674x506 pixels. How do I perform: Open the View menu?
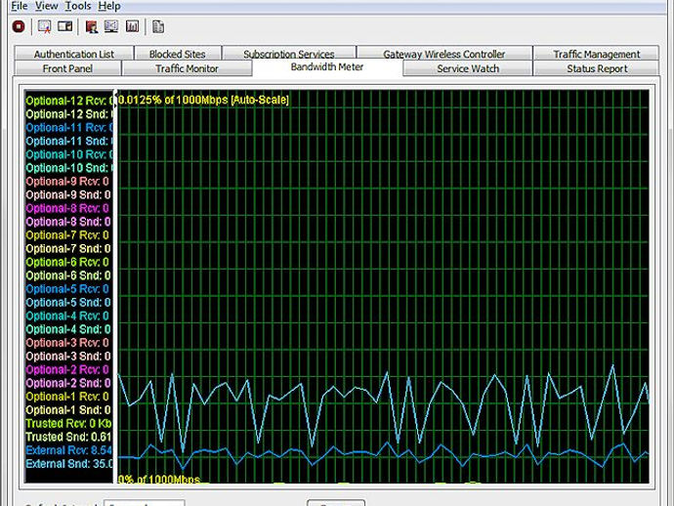47,6
